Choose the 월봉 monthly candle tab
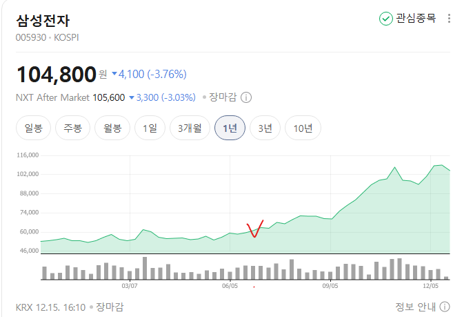Image resolution: width=453 pixels, height=317 pixels. pos(112,128)
